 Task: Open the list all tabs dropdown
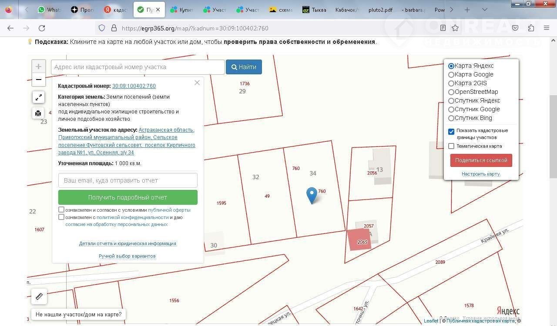pos(485,10)
